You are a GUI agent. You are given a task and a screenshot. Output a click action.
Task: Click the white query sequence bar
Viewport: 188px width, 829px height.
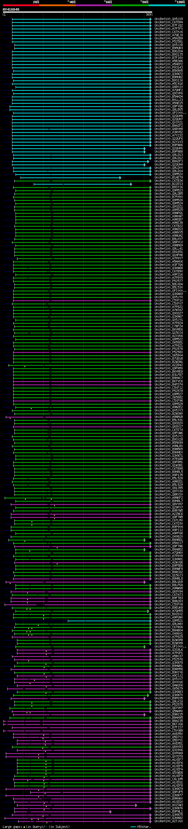[78, 12]
